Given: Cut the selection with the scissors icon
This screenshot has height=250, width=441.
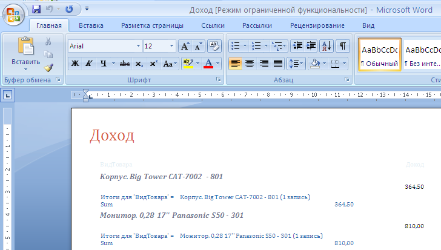Looking at the screenshot, I should click(48, 42).
